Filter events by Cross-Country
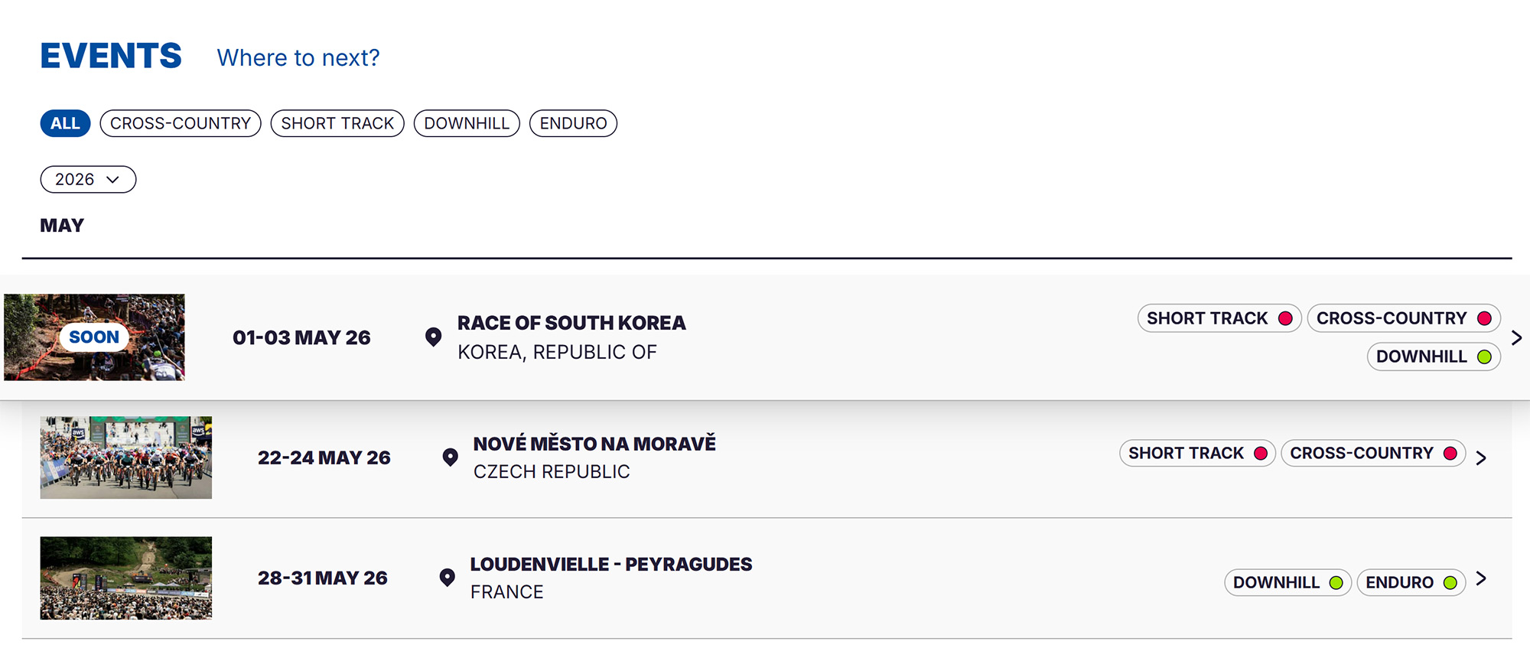 (181, 123)
